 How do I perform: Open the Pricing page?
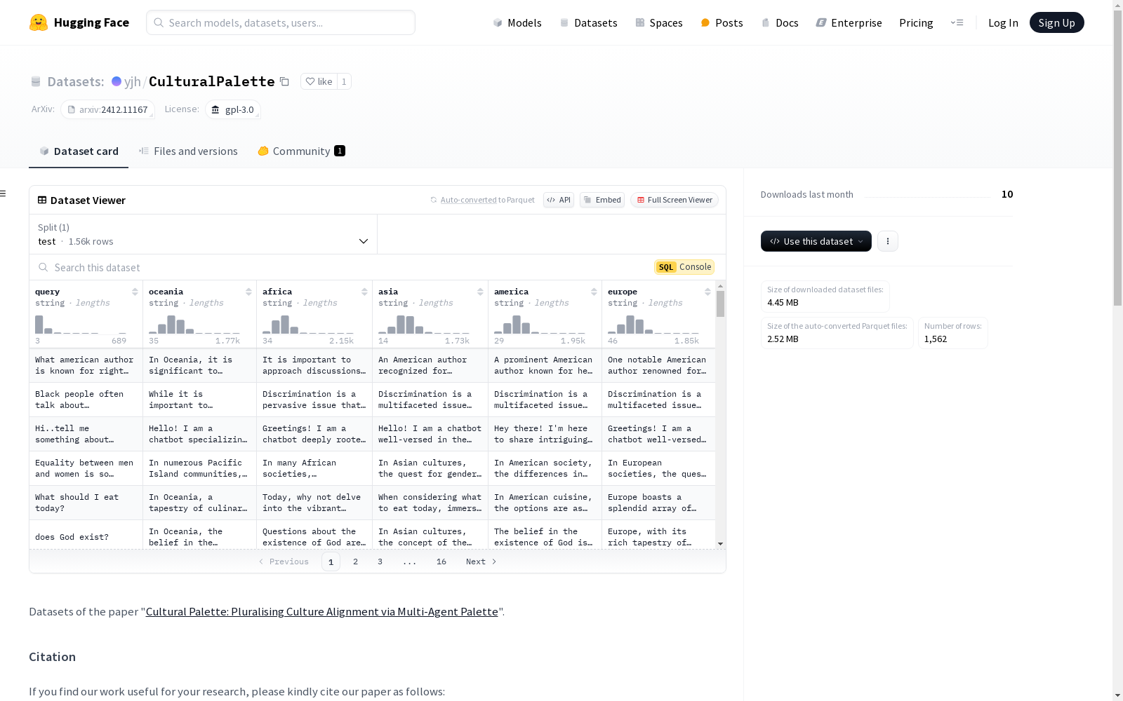[x=916, y=22]
